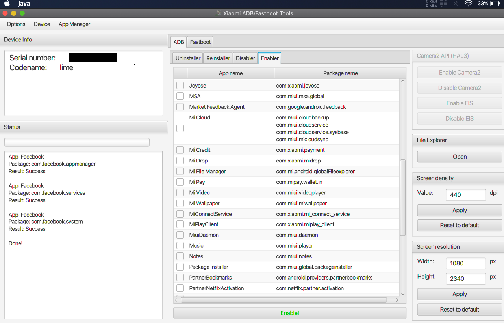Select the Uninstaller tab
This screenshot has height=323, width=504.
tap(188, 58)
